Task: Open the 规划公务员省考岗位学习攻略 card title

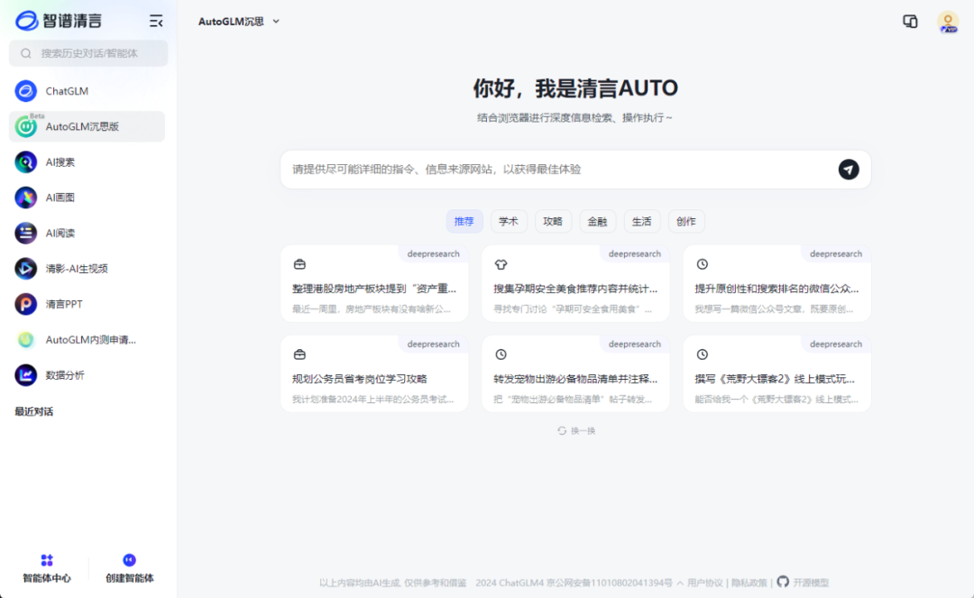Action: click(x=360, y=379)
